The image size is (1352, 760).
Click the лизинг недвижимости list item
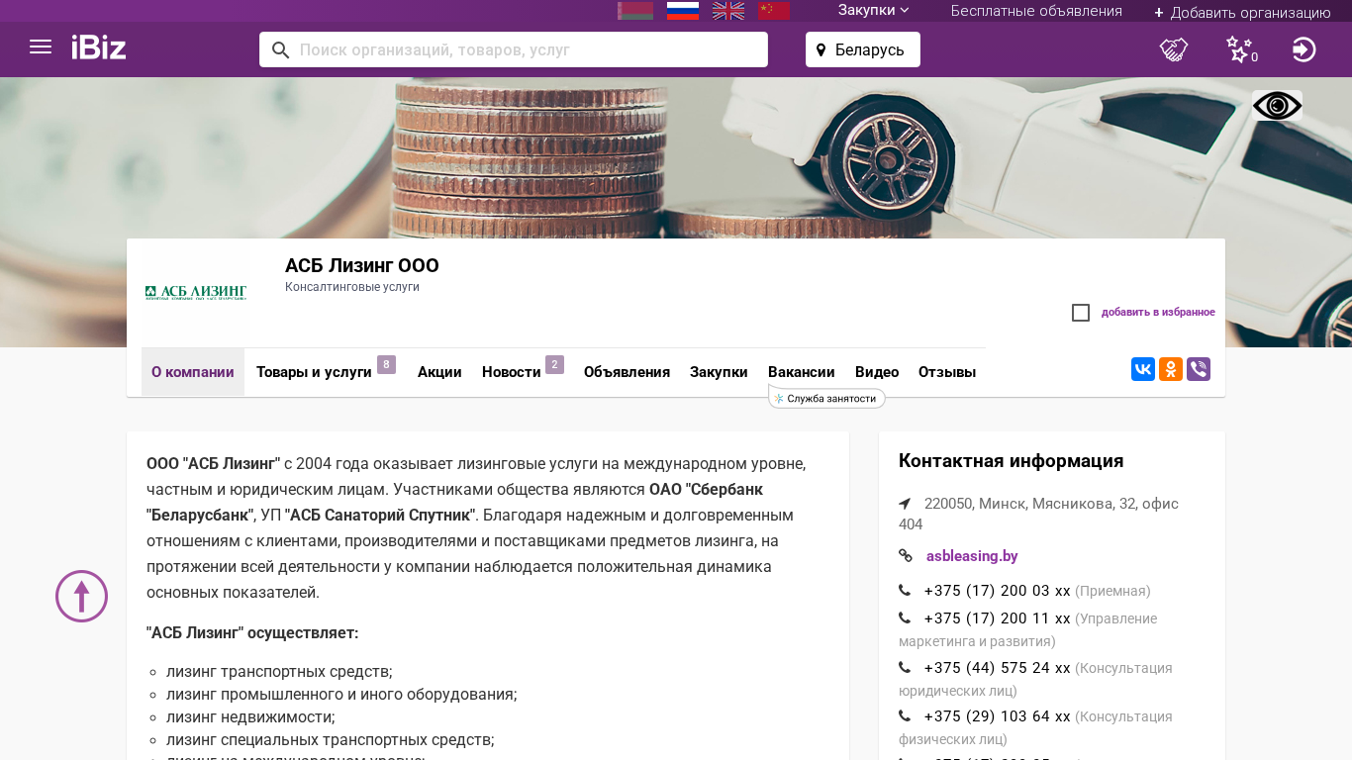[x=250, y=716]
